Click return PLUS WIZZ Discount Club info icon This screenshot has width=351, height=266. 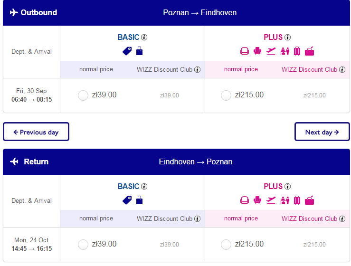tap(342, 219)
